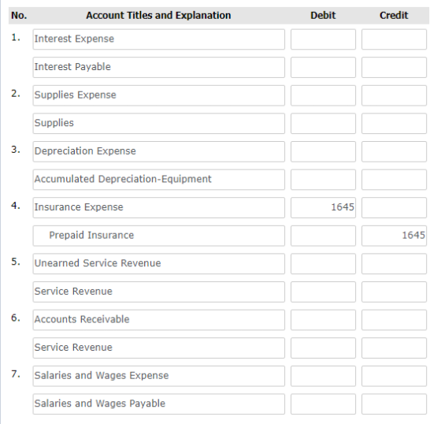Click the Account Titles and Explanation header
This screenshot has height=424, width=441.
(x=158, y=15)
